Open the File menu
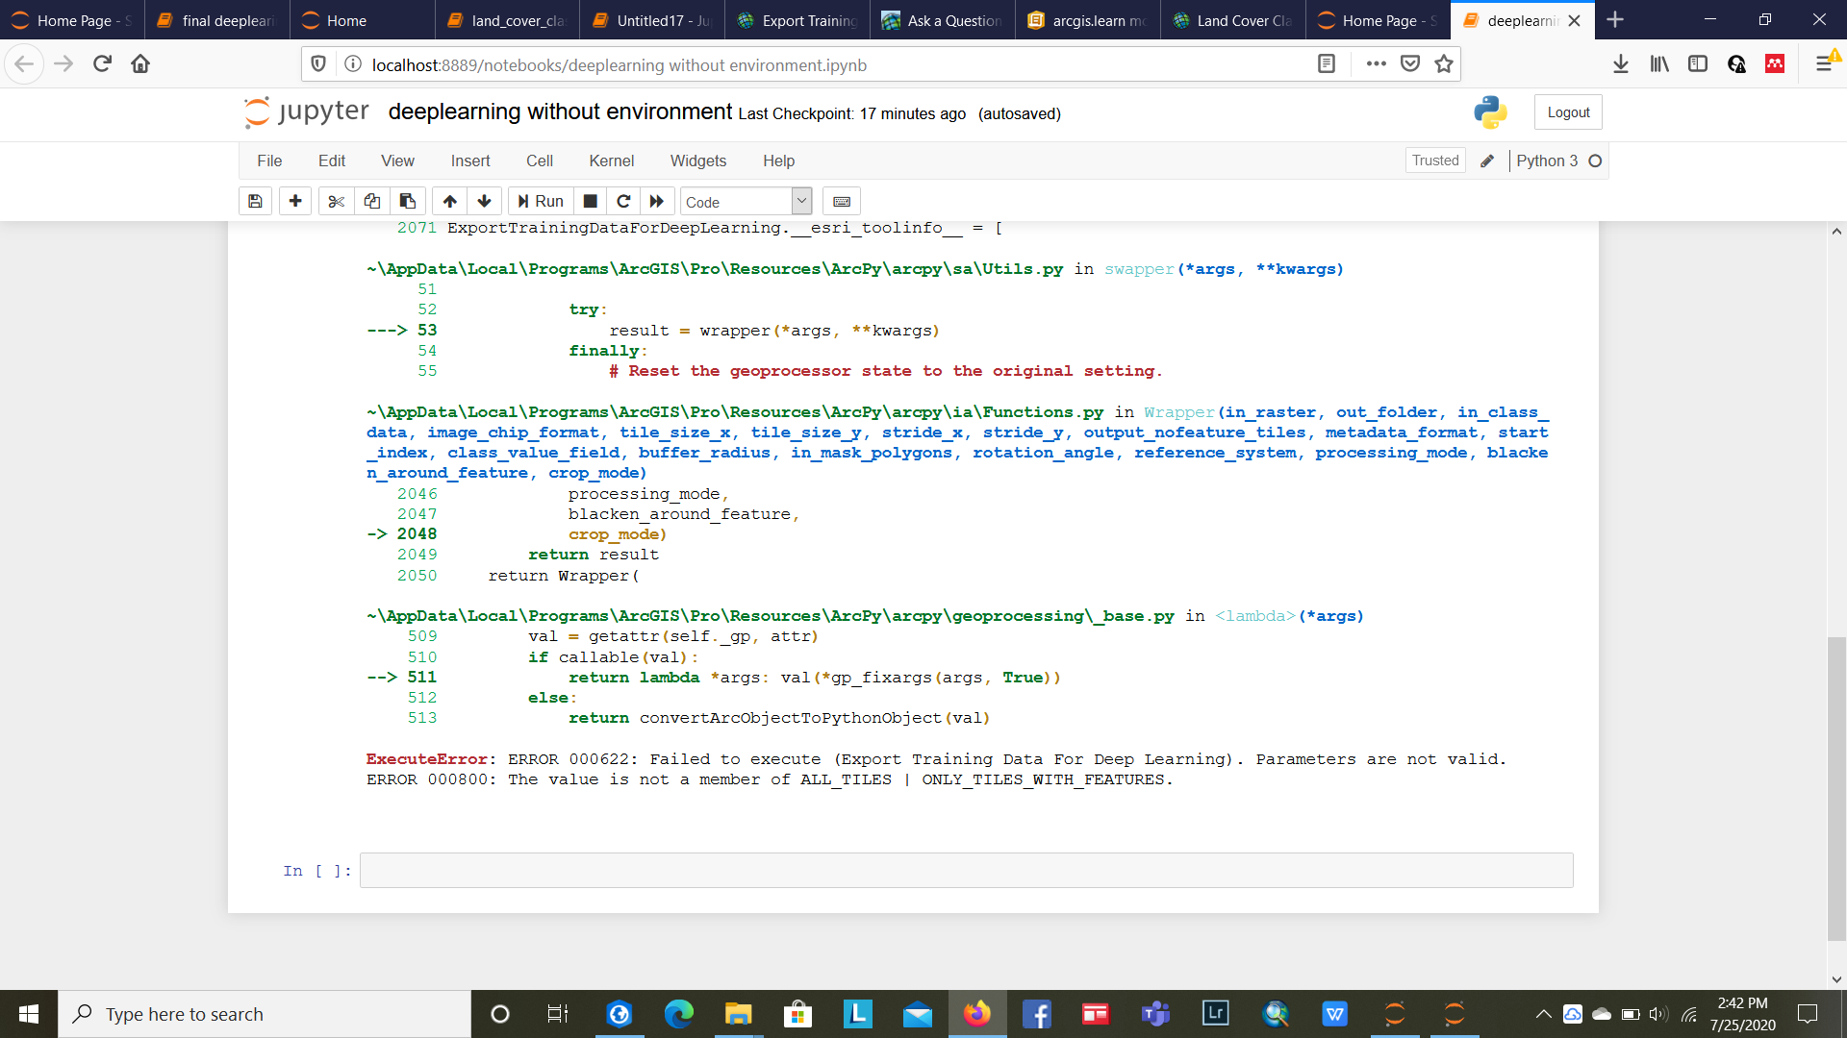This screenshot has height=1038, width=1847. point(269,161)
